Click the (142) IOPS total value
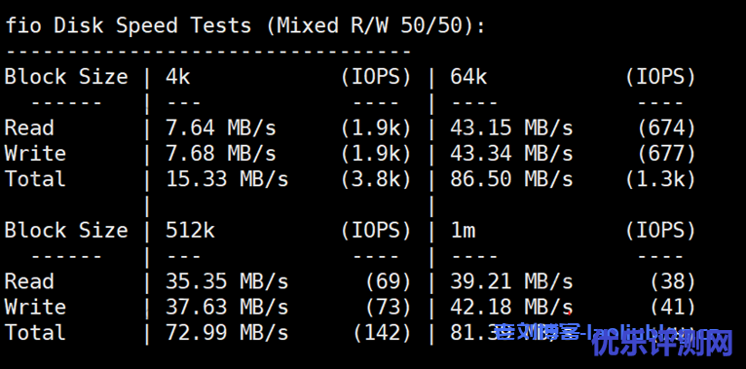746x369 pixels. (x=382, y=333)
